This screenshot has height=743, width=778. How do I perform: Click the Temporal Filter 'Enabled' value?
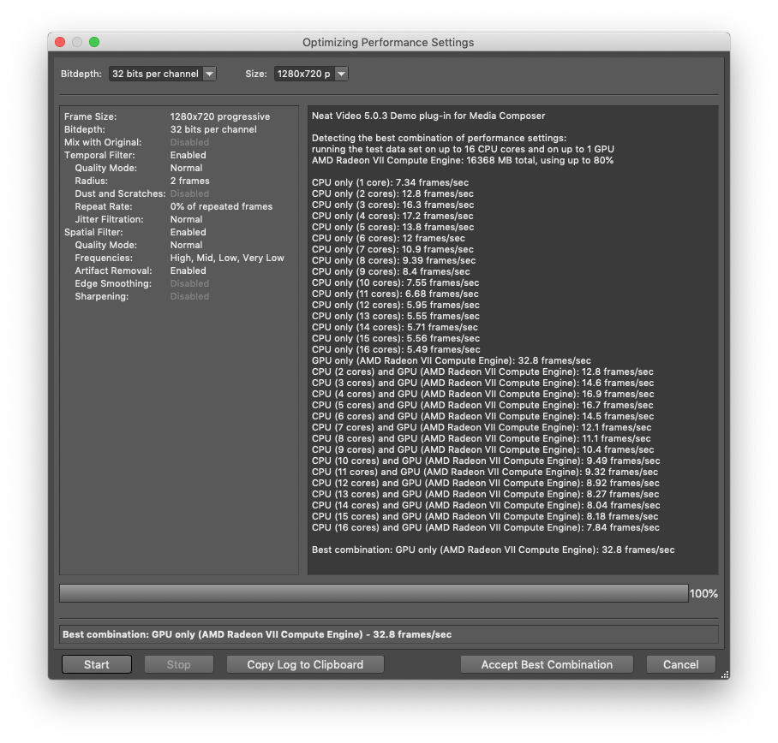pos(188,155)
